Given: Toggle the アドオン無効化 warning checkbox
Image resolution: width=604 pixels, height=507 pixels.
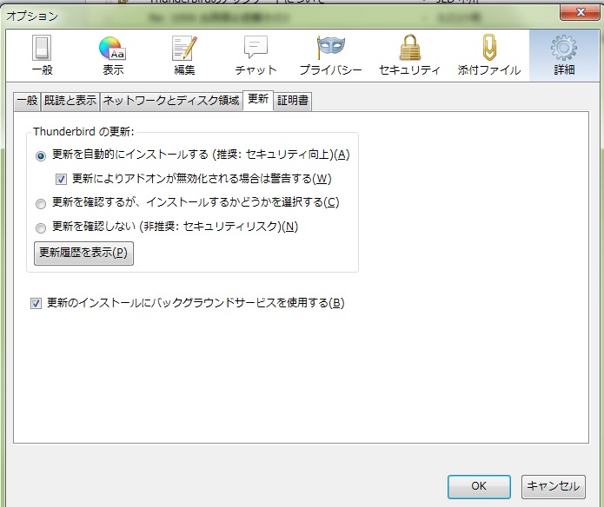Looking at the screenshot, I should pos(62,180).
